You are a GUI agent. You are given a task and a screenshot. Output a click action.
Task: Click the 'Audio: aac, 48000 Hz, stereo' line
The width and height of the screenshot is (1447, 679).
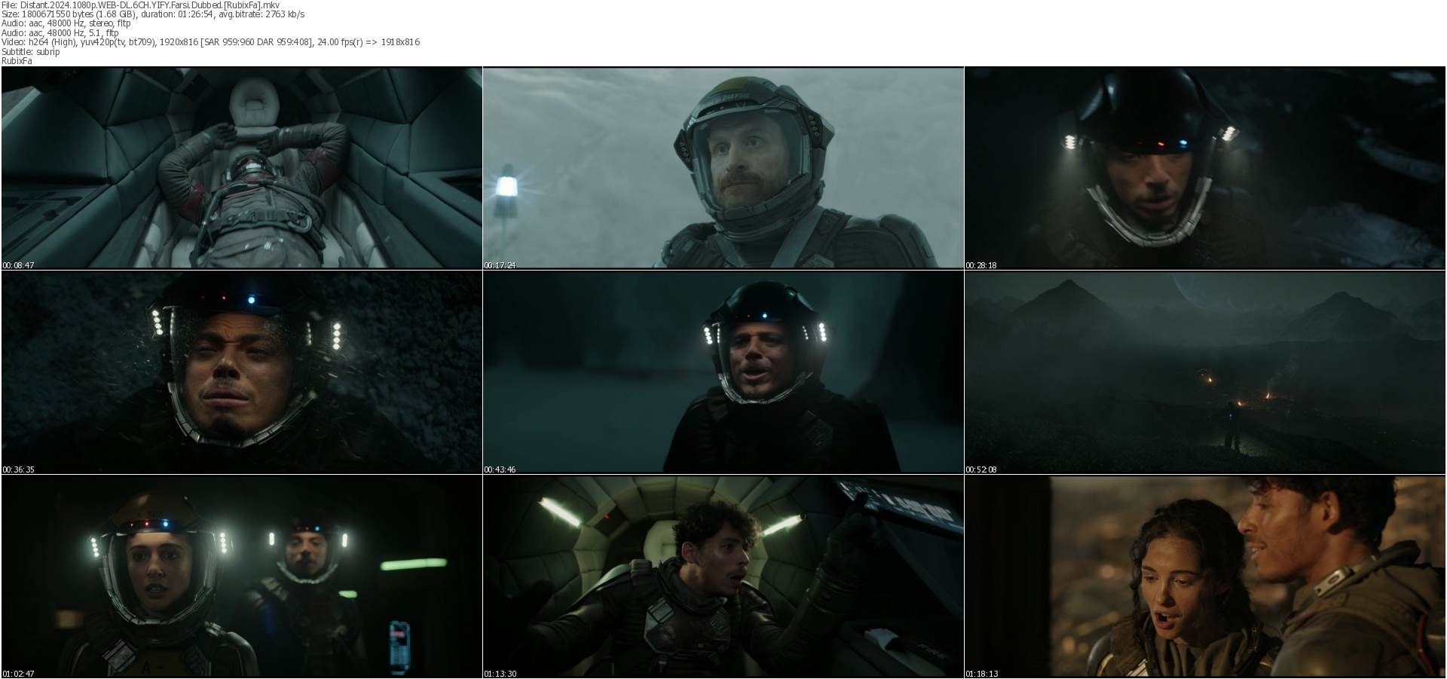click(x=66, y=23)
